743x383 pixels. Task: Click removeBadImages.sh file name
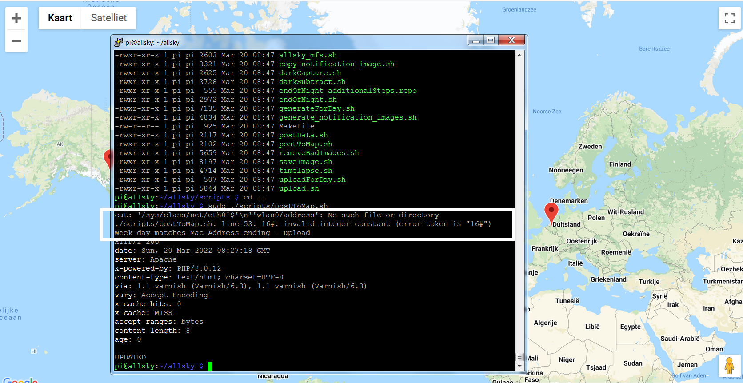tap(319, 153)
